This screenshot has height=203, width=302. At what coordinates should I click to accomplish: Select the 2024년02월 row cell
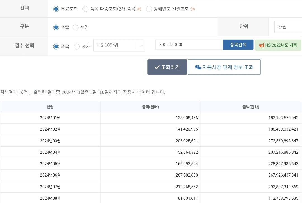click(x=50, y=129)
